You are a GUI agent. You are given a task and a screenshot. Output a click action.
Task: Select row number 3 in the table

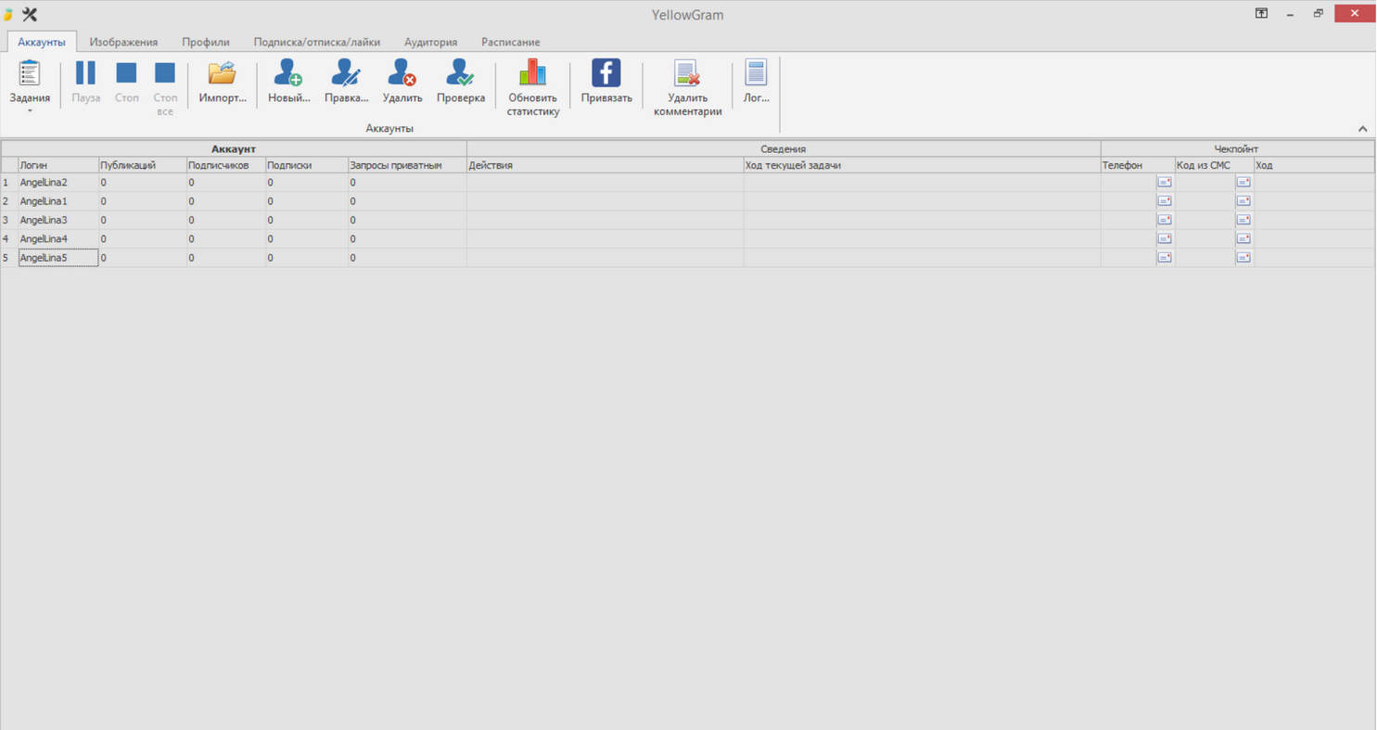(8, 220)
